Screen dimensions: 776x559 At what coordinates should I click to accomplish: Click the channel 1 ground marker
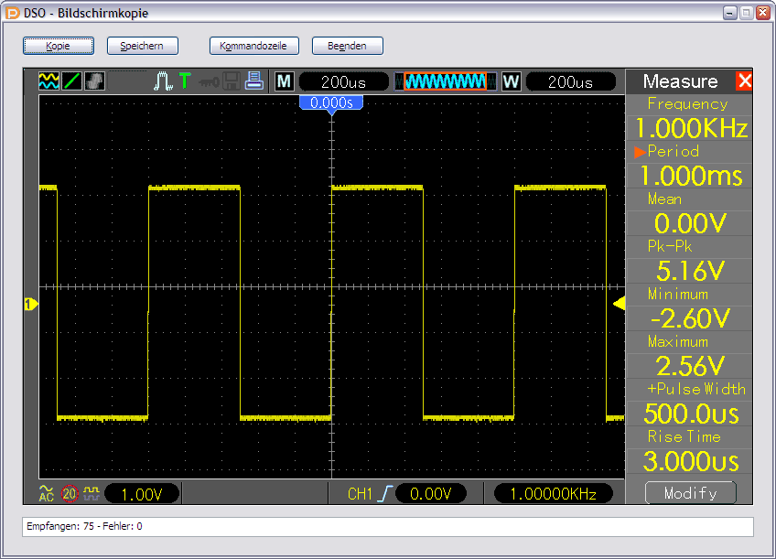(31, 305)
